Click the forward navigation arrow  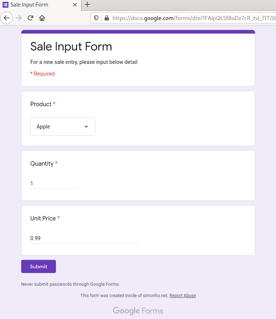click(19, 18)
